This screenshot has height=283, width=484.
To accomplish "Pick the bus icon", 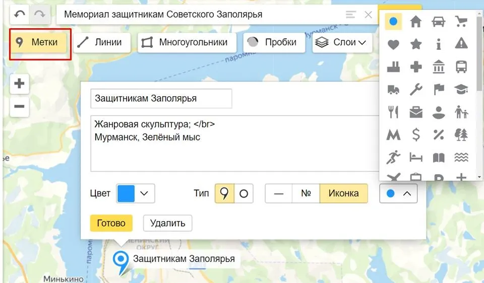I will coord(461,67).
